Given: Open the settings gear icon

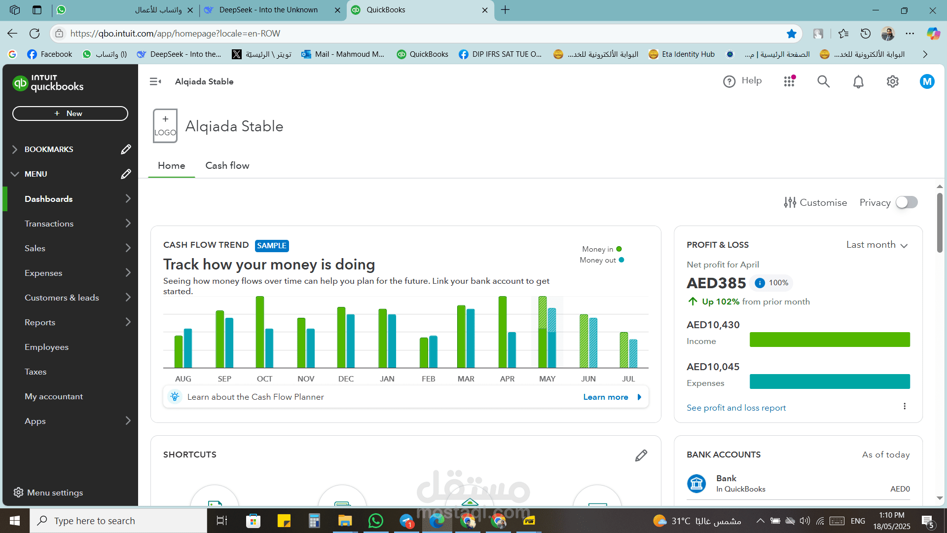Looking at the screenshot, I should point(893,81).
